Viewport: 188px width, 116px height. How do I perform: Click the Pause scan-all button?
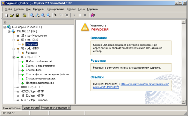80,15
